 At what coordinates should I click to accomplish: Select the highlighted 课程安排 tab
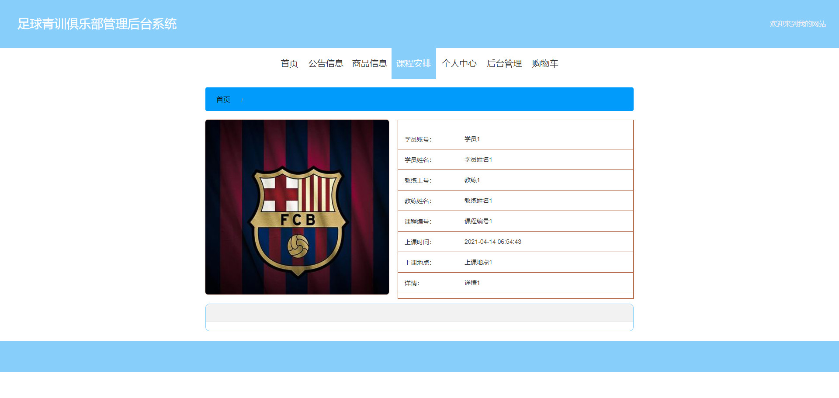coord(414,63)
